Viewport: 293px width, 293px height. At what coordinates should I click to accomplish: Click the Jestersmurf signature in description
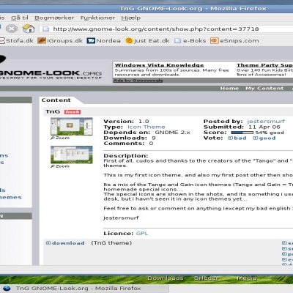[121, 218]
